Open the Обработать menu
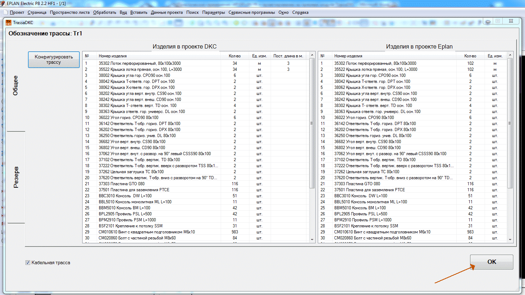Viewport: 525px width, 295px height. coord(105,12)
